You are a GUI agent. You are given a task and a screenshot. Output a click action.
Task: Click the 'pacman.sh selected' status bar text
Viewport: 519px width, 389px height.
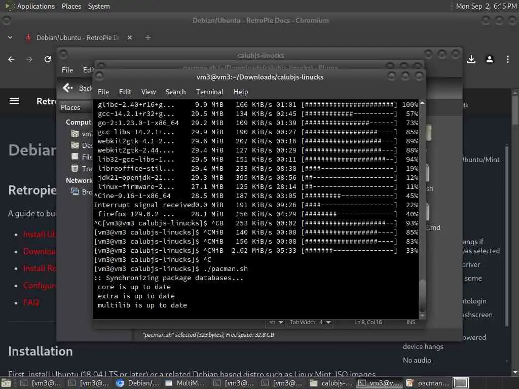(x=208, y=335)
